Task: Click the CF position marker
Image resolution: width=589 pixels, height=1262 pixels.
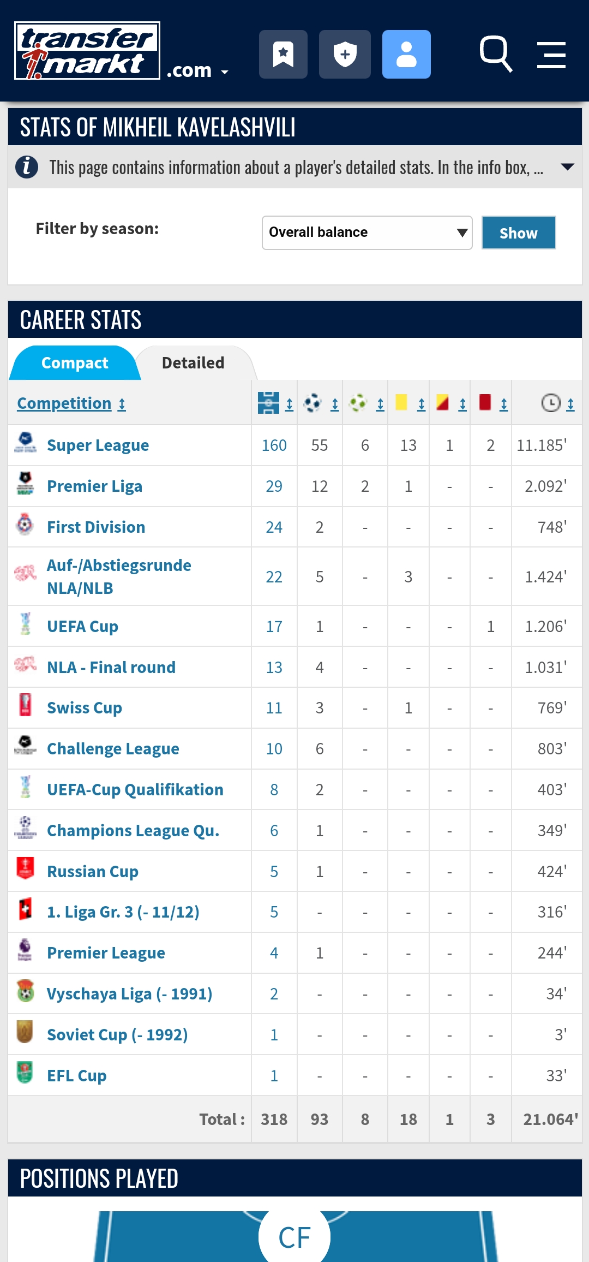Action: point(294,1237)
